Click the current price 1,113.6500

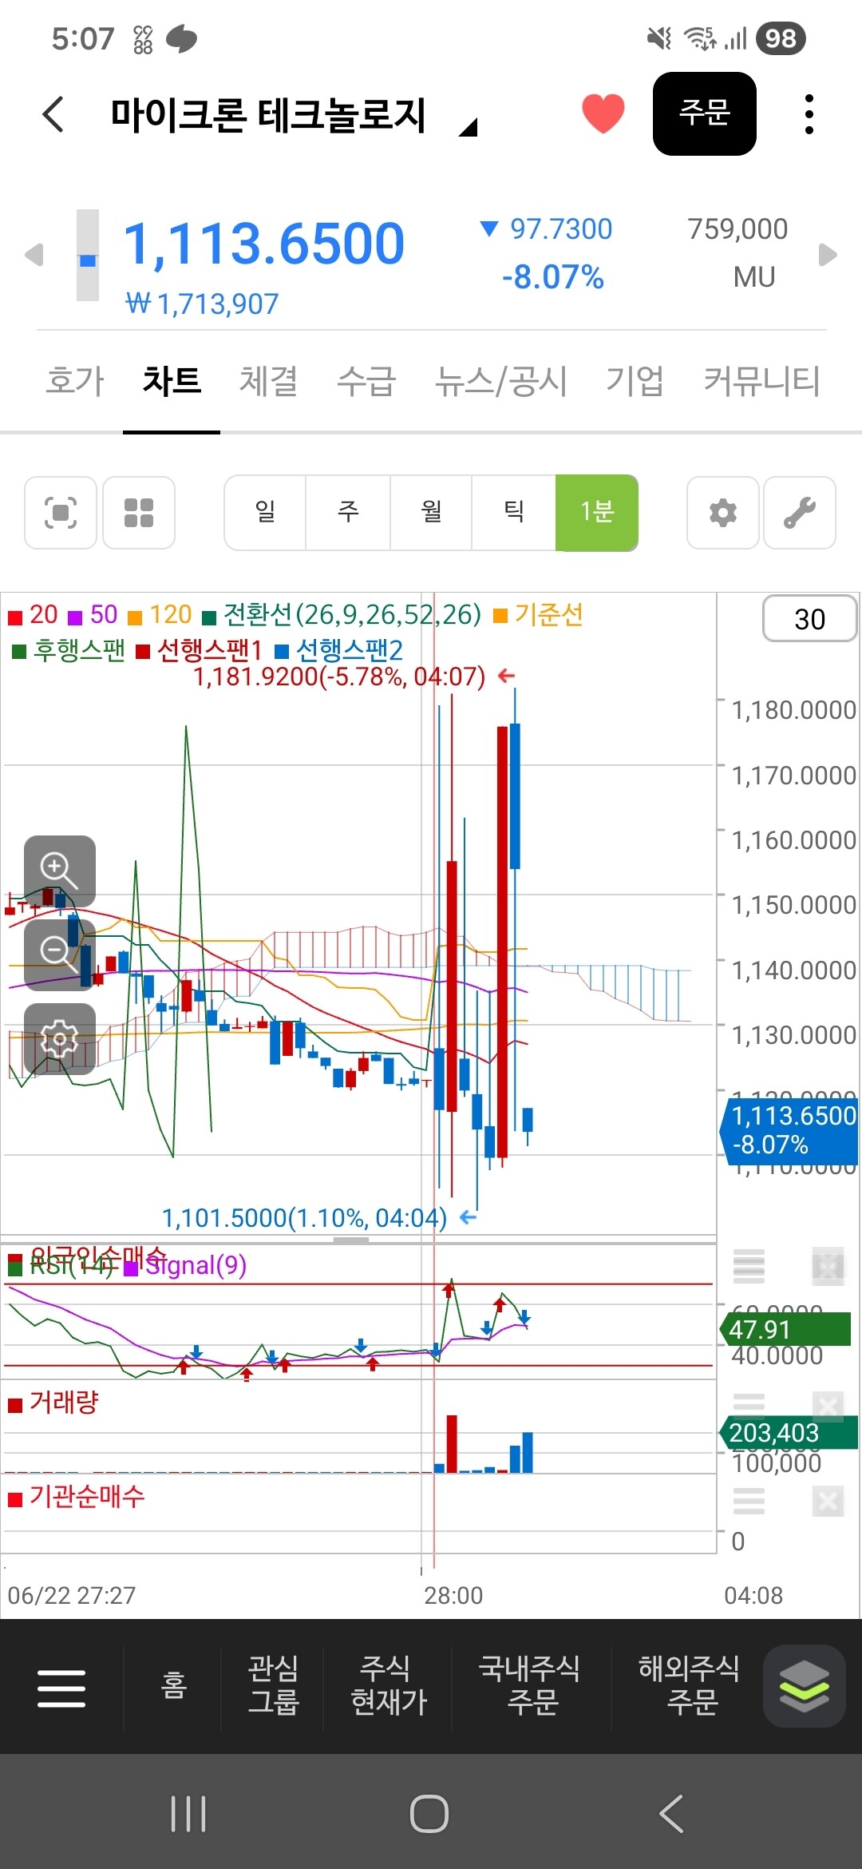[x=264, y=244]
